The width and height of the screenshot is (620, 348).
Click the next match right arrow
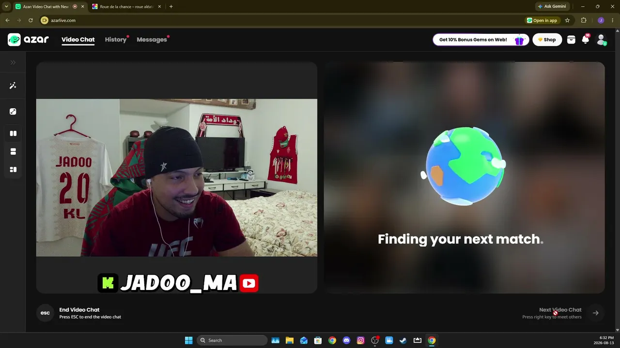tap(596, 313)
